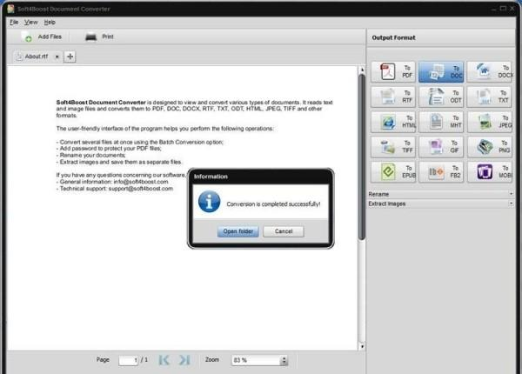522x374 pixels.
Task: Click the blue information icon in dialog
Action: [209, 202]
